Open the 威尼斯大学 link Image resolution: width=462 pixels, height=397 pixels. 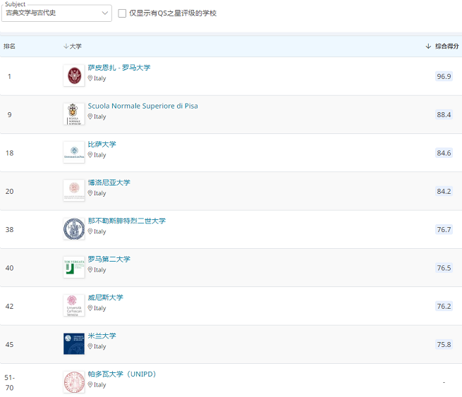pyautogui.click(x=106, y=298)
